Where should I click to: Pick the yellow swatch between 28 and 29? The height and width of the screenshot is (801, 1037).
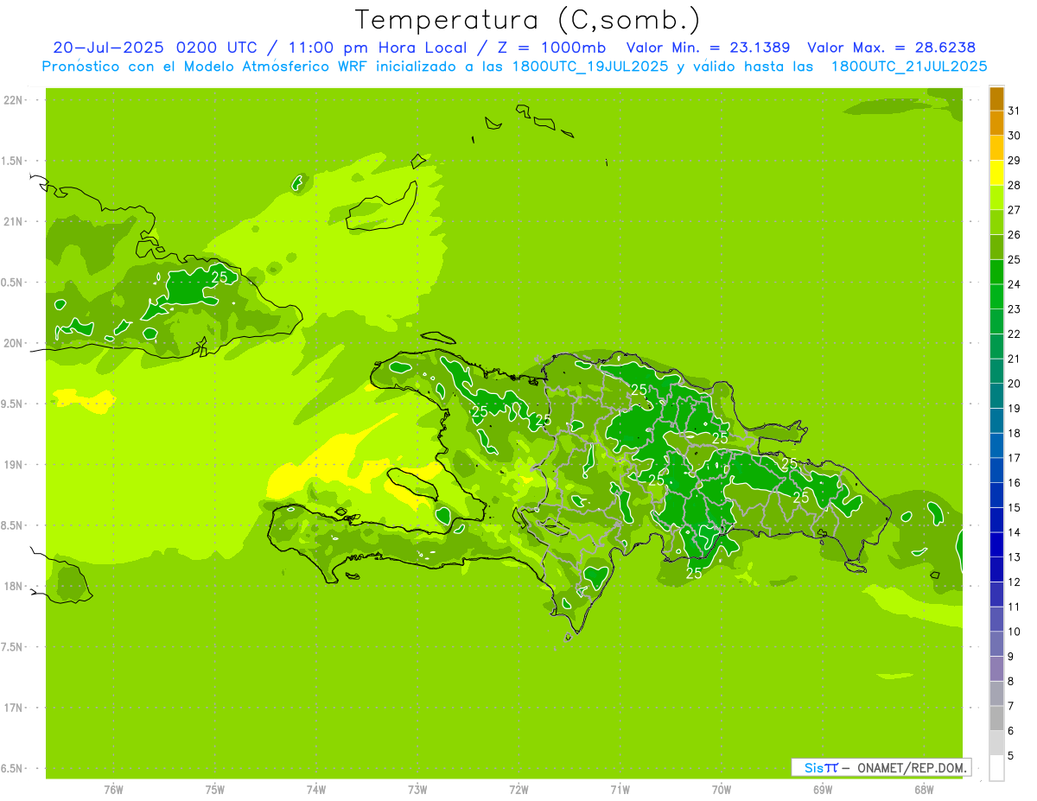996,173
